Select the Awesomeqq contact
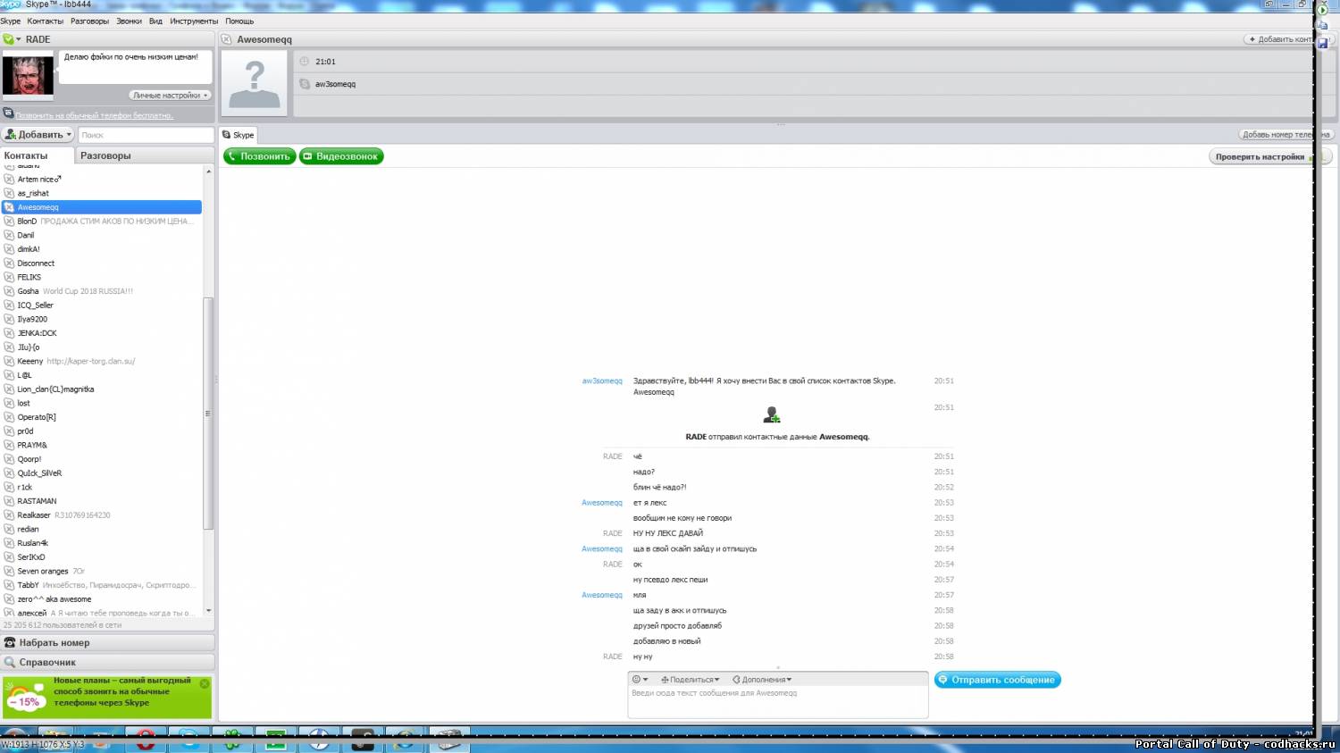This screenshot has width=1340, height=753. [102, 207]
